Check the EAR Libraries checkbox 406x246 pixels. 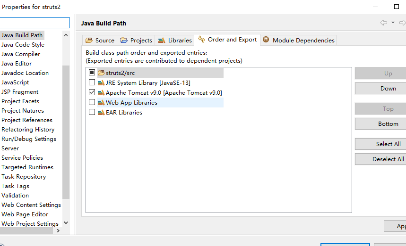(92, 112)
